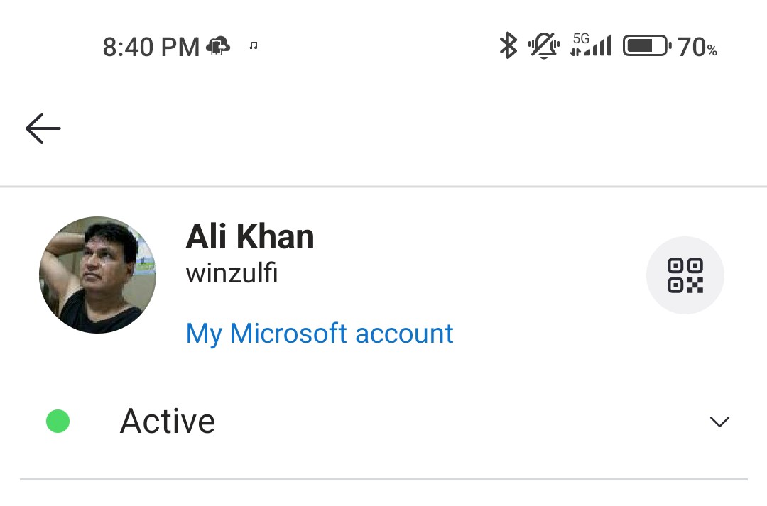This screenshot has height=506, width=767.
Task: Open the Active status dropdown
Action: pos(383,422)
